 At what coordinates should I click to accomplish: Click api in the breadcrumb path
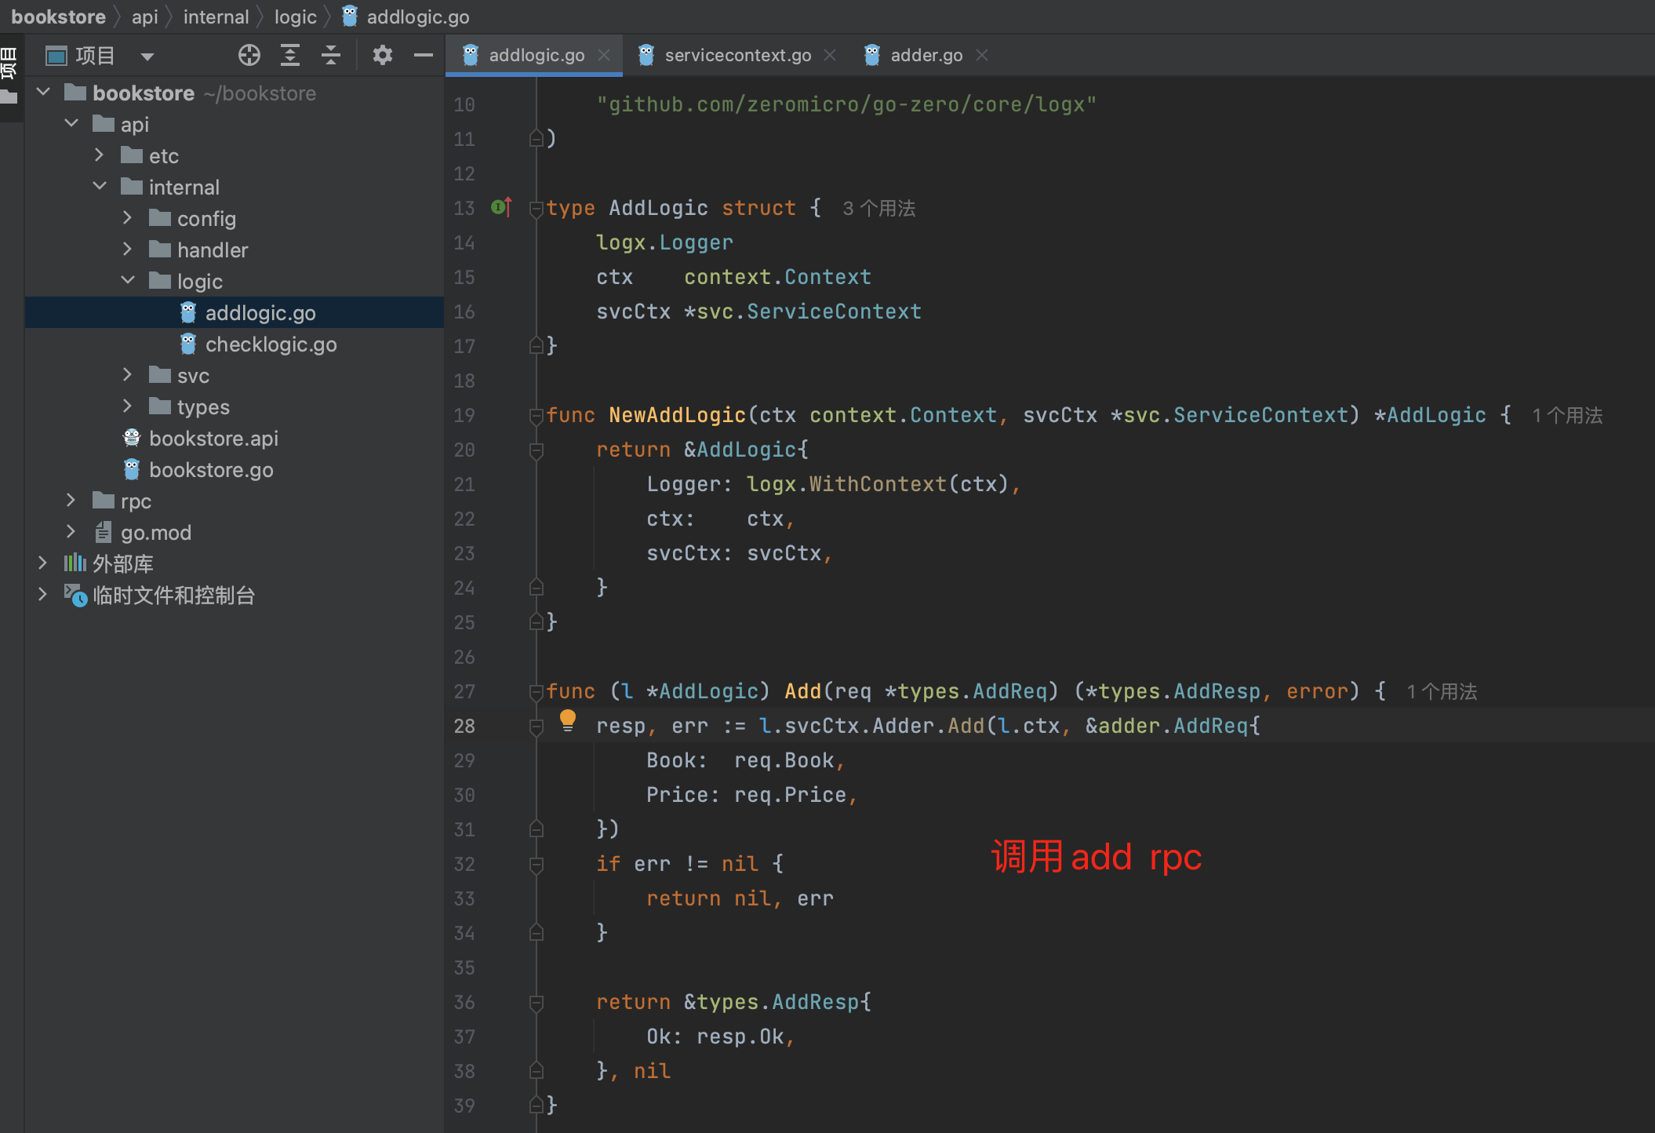pyautogui.click(x=144, y=16)
